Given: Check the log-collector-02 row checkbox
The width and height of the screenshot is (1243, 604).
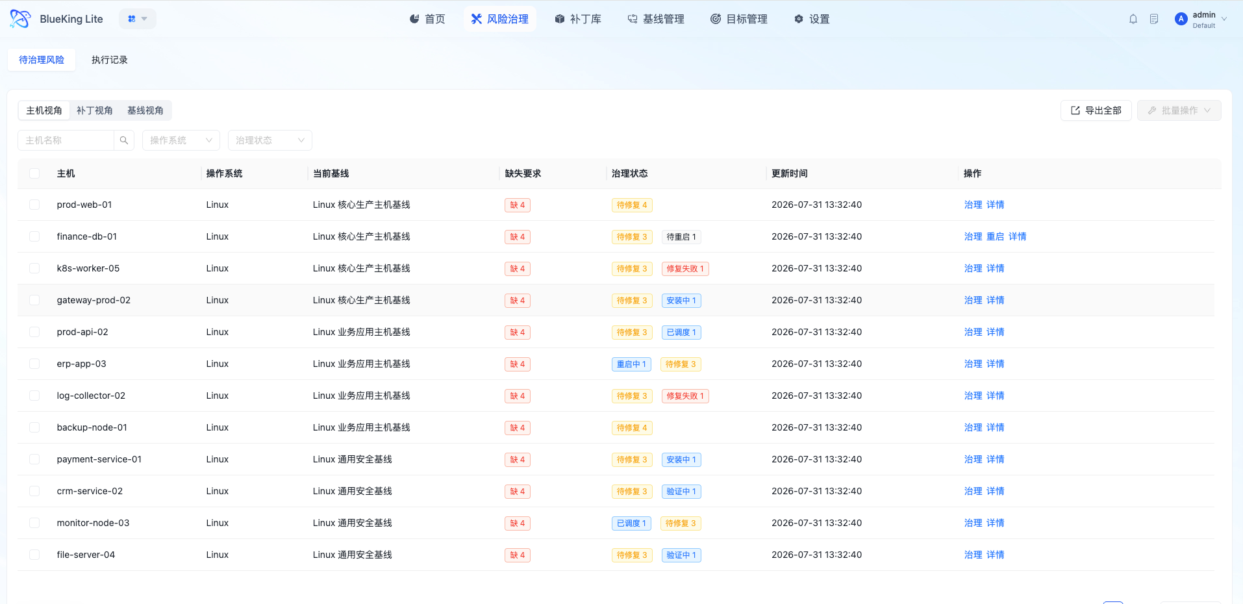Looking at the screenshot, I should tap(34, 396).
